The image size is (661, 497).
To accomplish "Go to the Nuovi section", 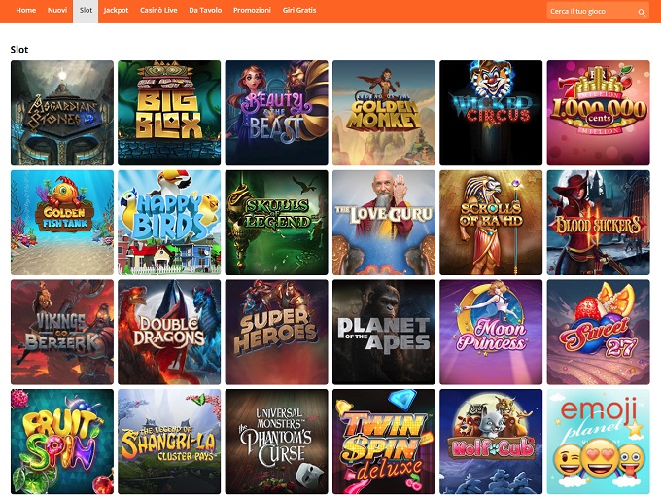I will [57, 10].
